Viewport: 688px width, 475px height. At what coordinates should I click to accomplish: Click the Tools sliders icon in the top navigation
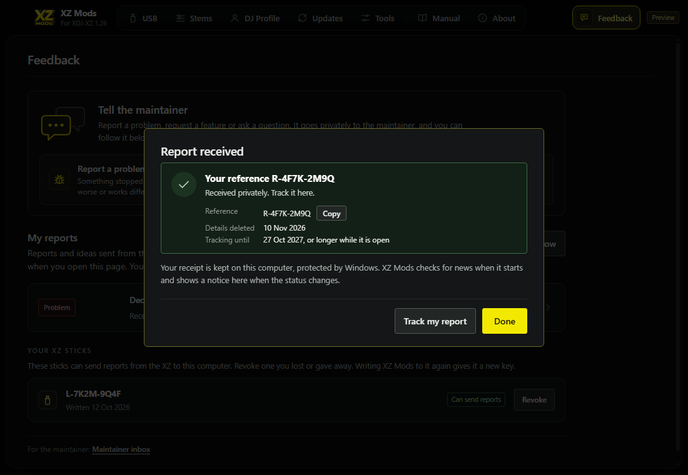[x=365, y=18]
